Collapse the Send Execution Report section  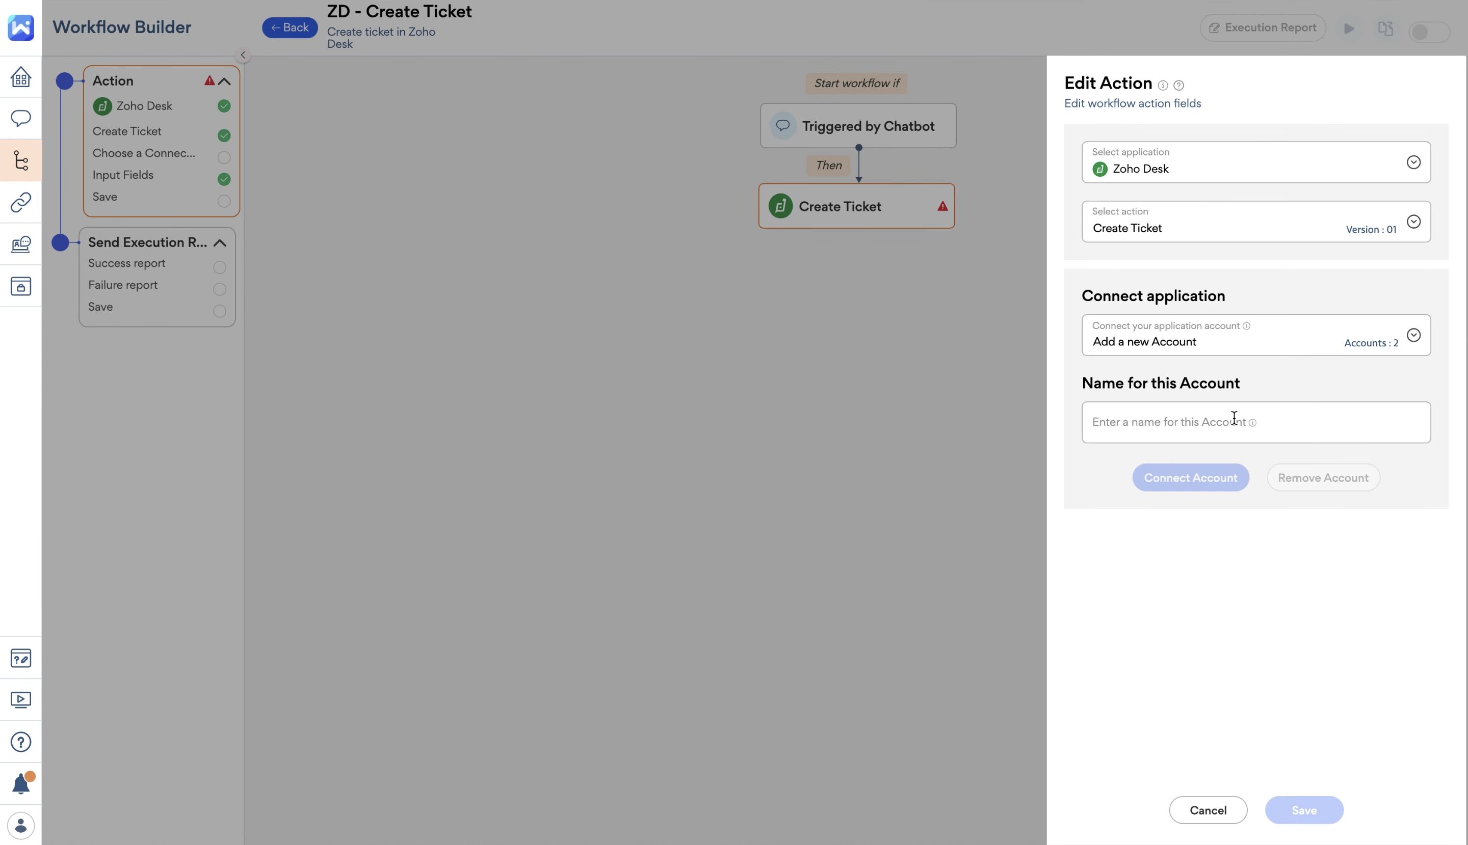click(x=220, y=242)
